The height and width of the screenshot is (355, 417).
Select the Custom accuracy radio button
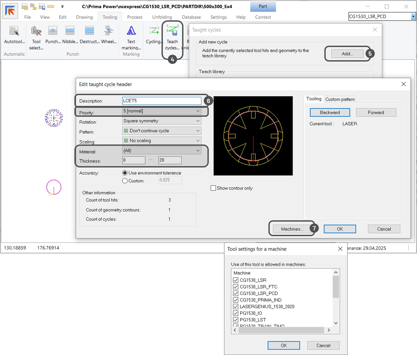tap(125, 181)
